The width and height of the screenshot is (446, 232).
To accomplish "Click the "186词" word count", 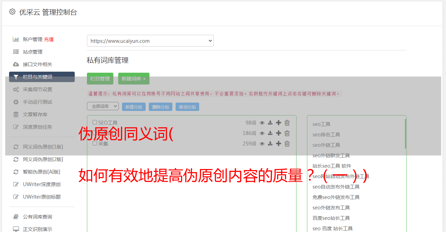I will coord(249,133).
